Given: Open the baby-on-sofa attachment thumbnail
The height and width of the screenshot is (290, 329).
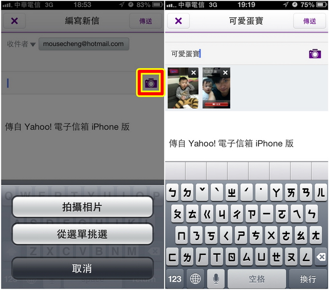Looking at the screenshot, I should pyautogui.click(x=183, y=88).
